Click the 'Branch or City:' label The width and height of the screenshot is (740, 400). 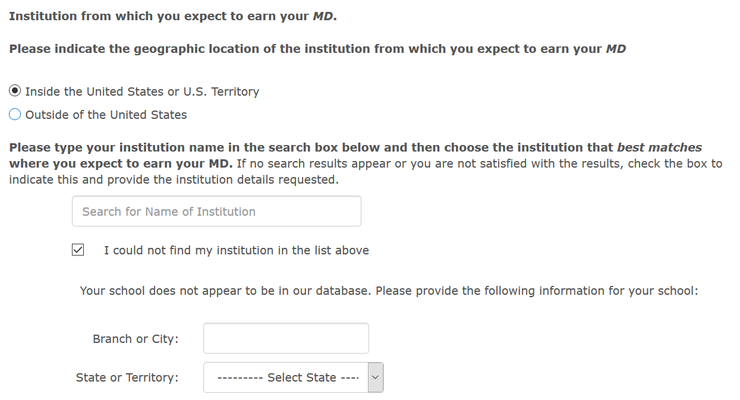tap(136, 339)
